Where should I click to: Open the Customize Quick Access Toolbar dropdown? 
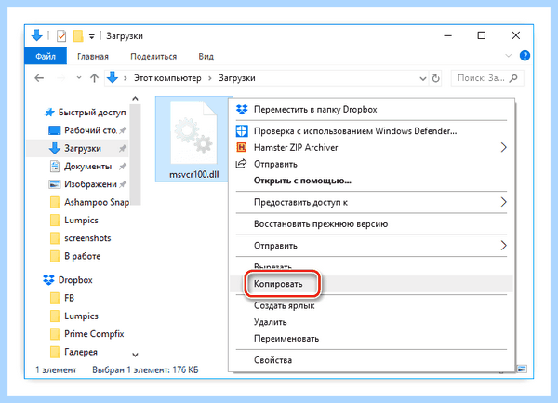[92, 36]
